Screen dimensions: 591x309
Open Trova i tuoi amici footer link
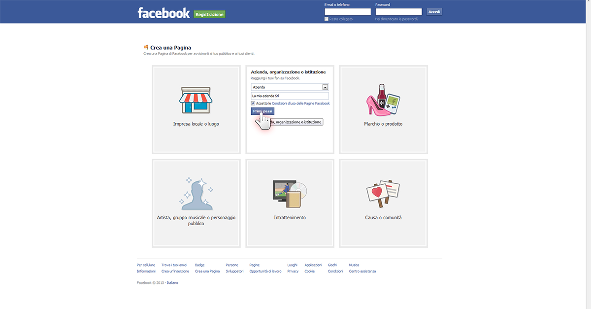pos(174,265)
